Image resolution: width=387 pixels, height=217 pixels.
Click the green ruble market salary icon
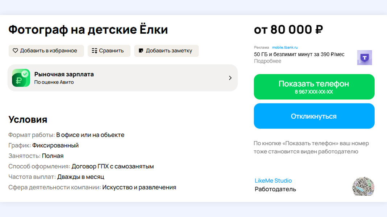pyautogui.click(x=21, y=78)
